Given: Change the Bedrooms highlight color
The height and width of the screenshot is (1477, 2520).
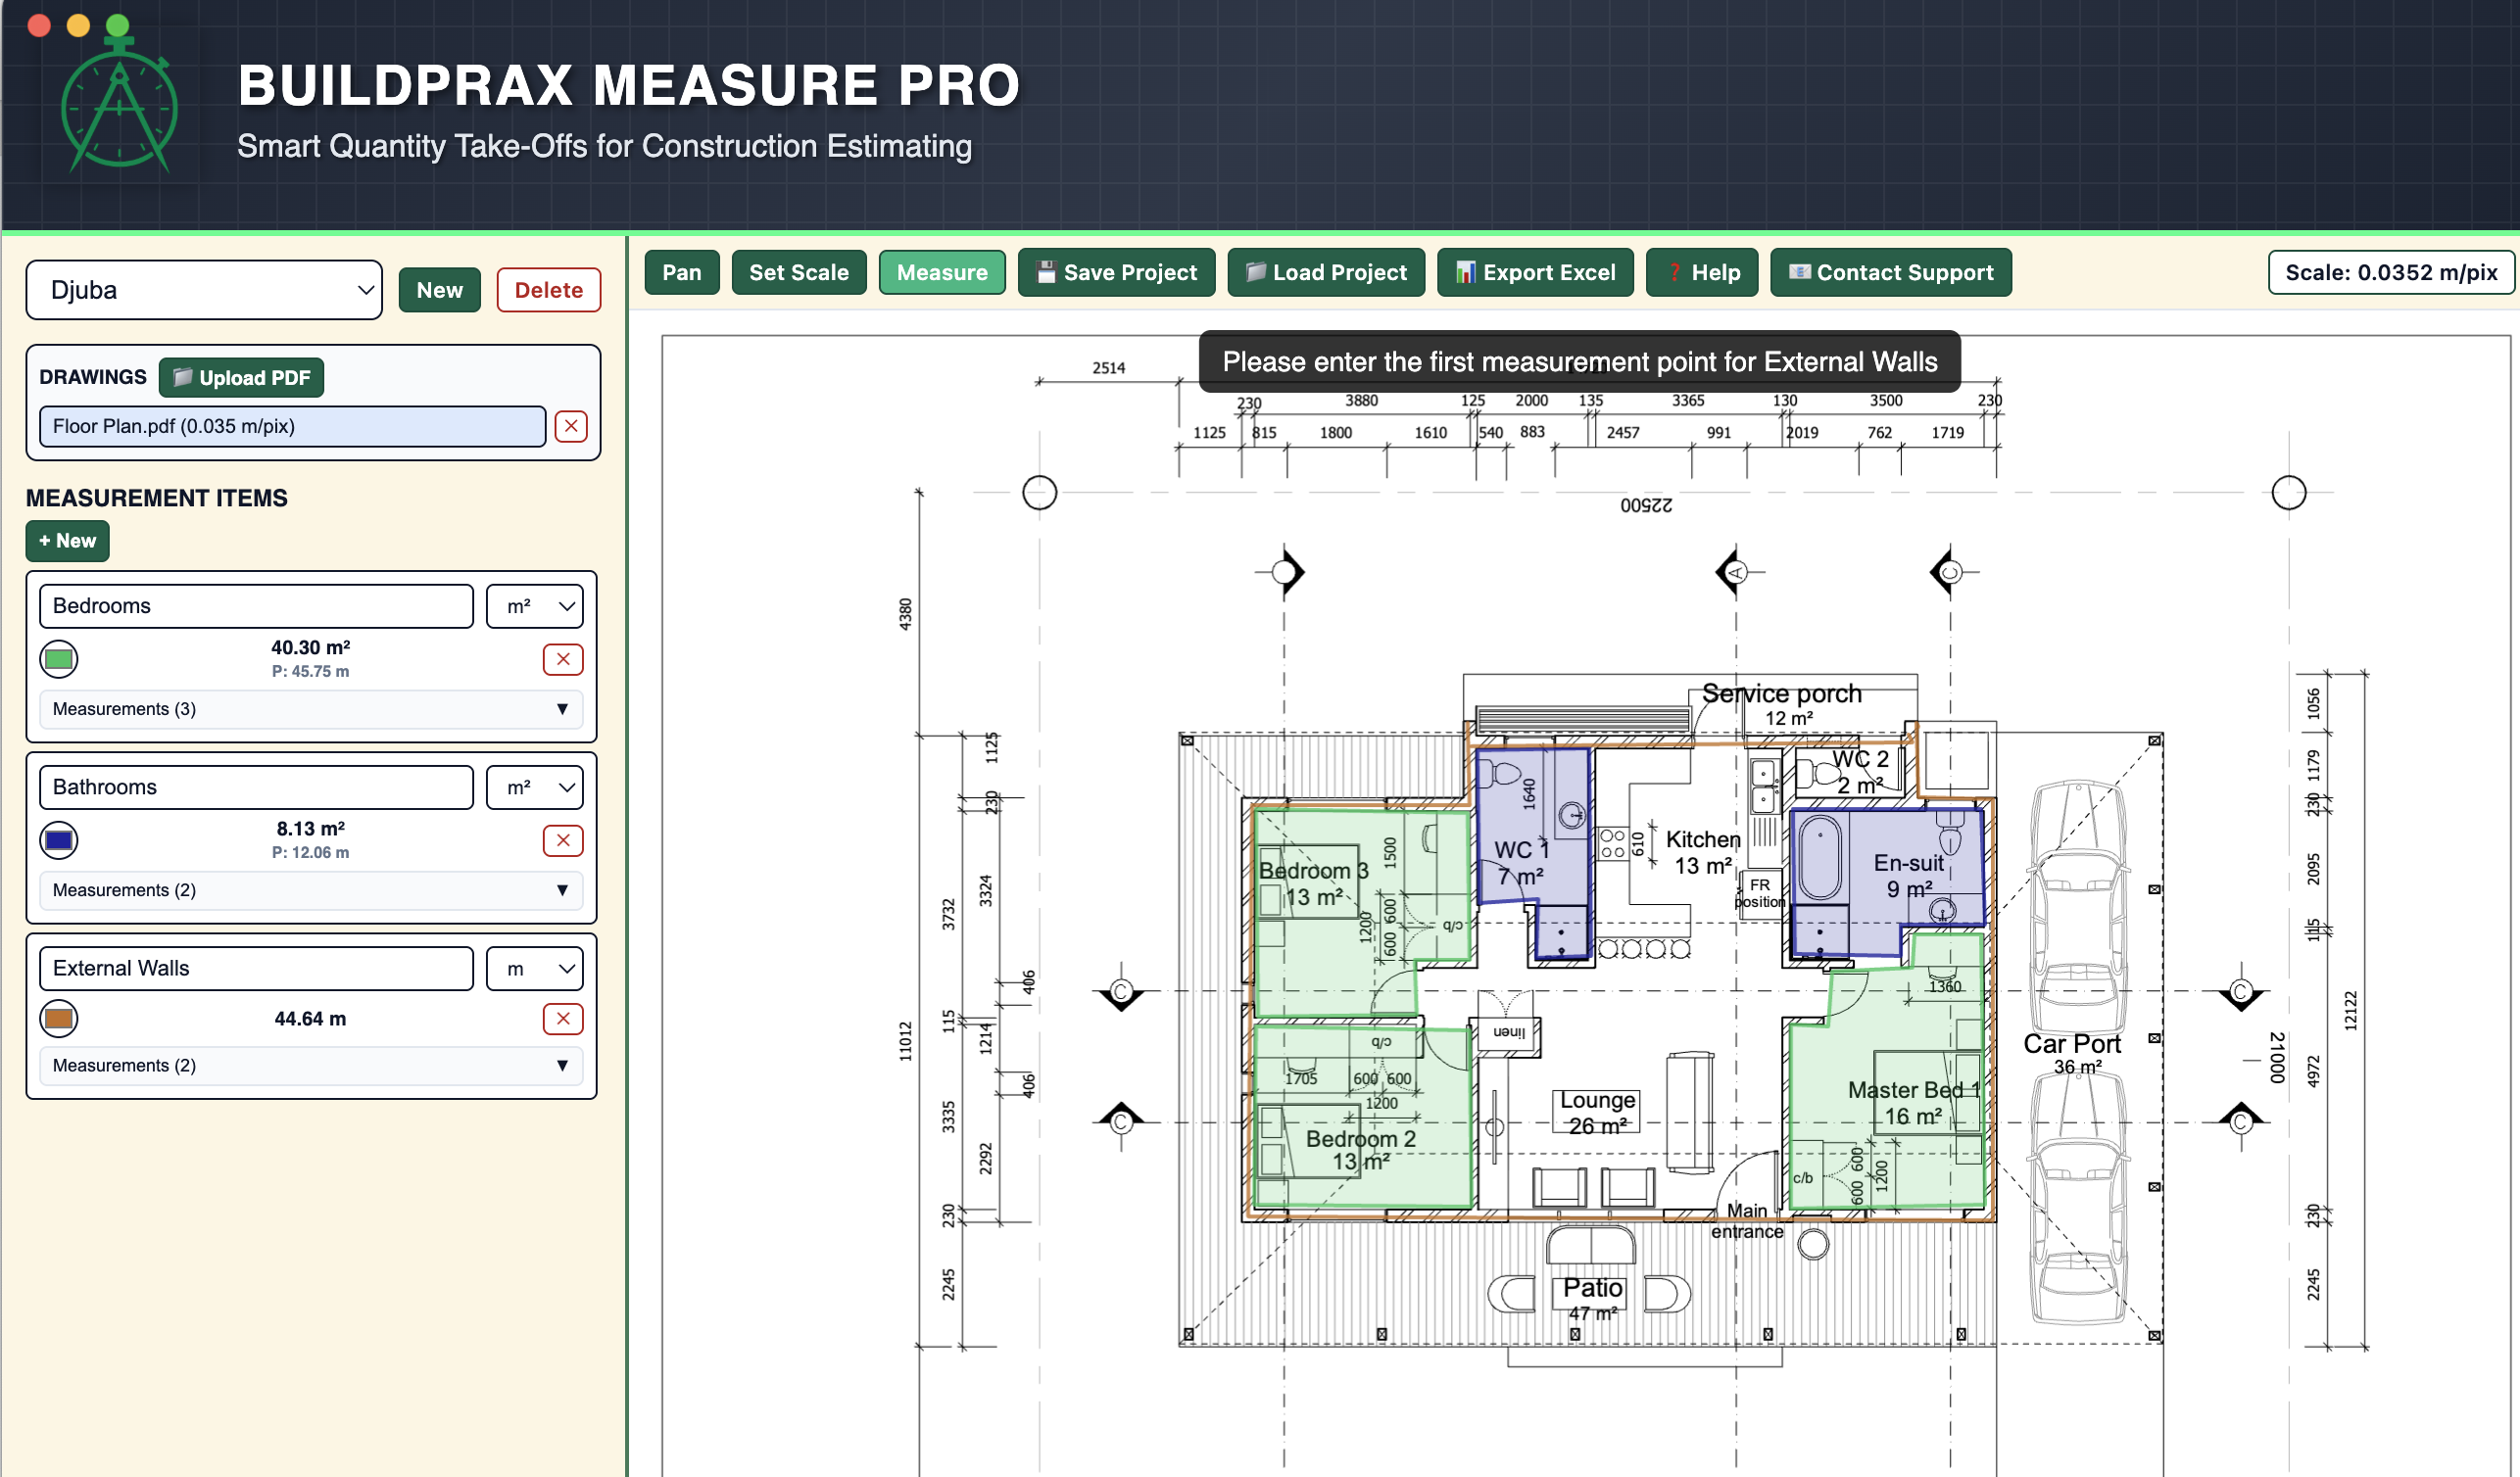Looking at the screenshot, I should pos(58,659).
